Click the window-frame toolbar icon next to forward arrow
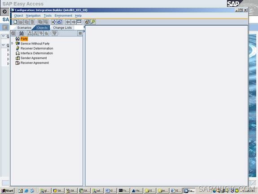The height and width of the screenshot is (194, 258). tap(79, 22)
